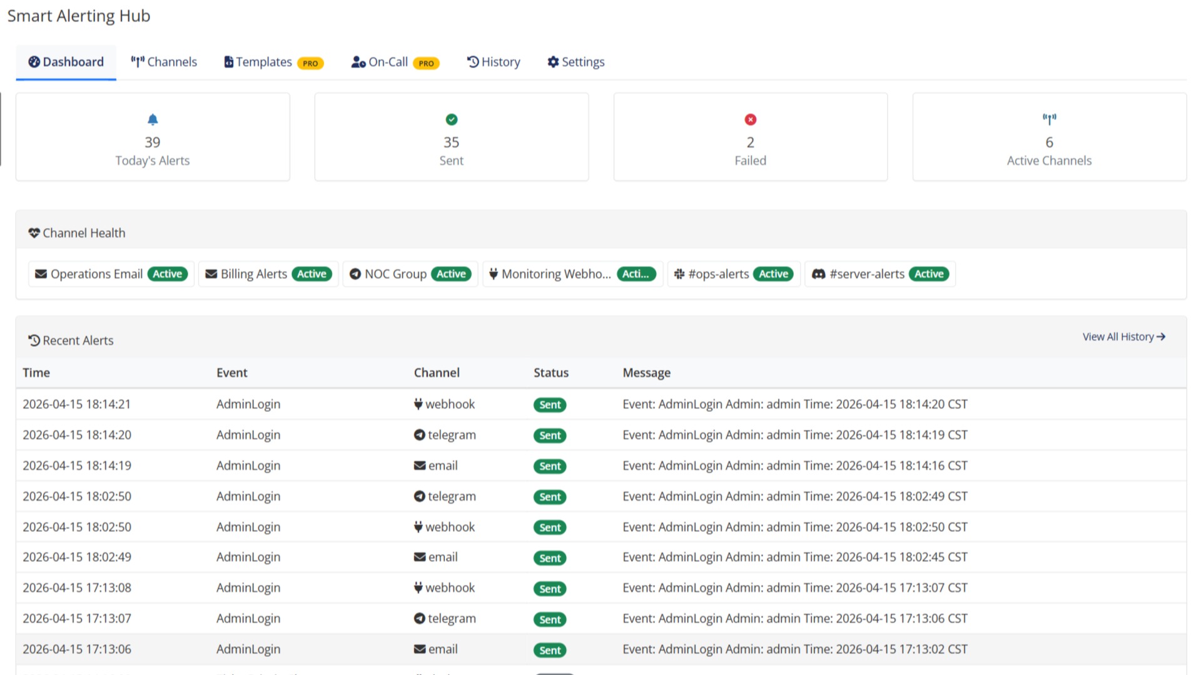Click the bell icon above Today's Alerts

click(152, 119)
